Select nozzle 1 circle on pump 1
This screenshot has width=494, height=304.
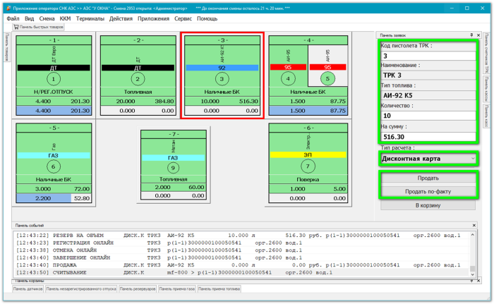pos(54,79)
